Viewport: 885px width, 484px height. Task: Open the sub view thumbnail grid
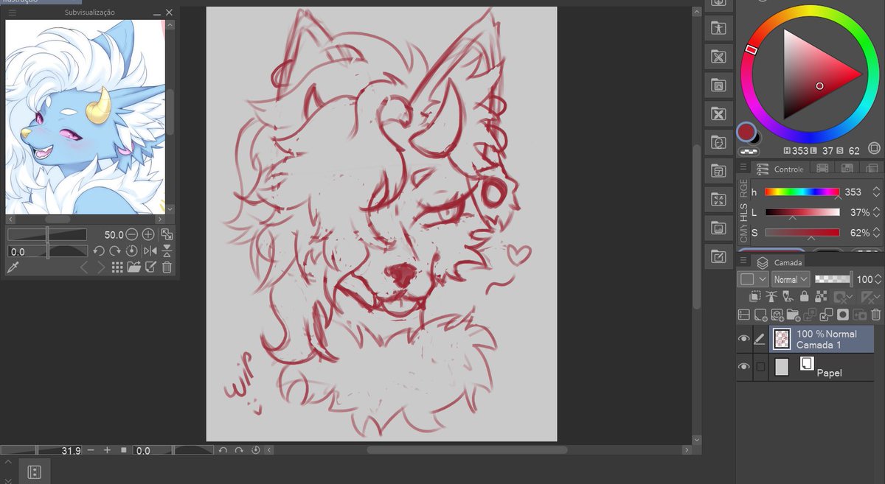117,267
